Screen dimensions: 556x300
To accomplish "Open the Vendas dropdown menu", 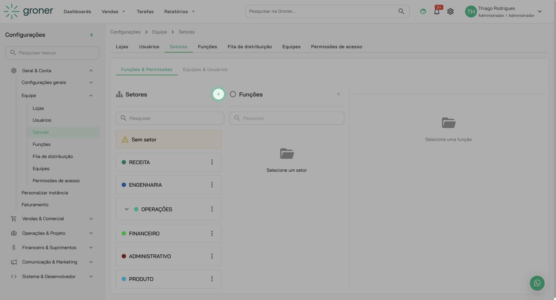I will coord(113,11).
